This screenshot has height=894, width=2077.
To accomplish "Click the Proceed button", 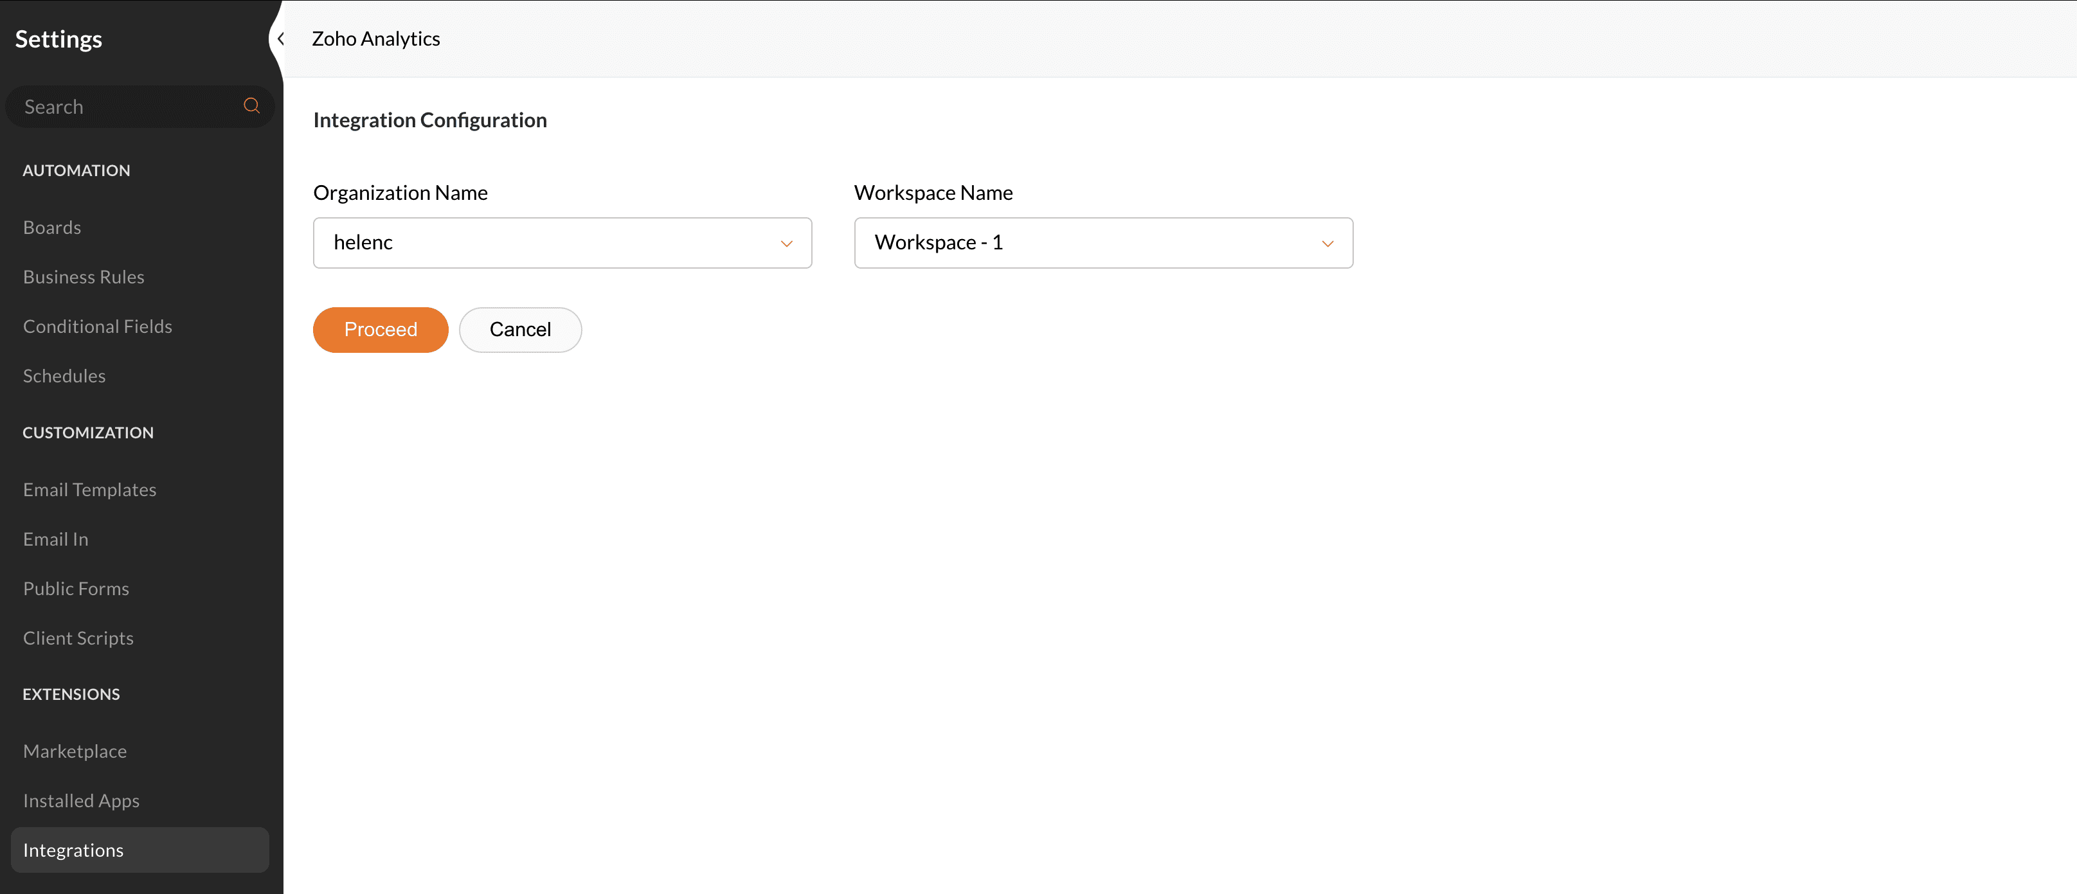I will pos(380,330).
